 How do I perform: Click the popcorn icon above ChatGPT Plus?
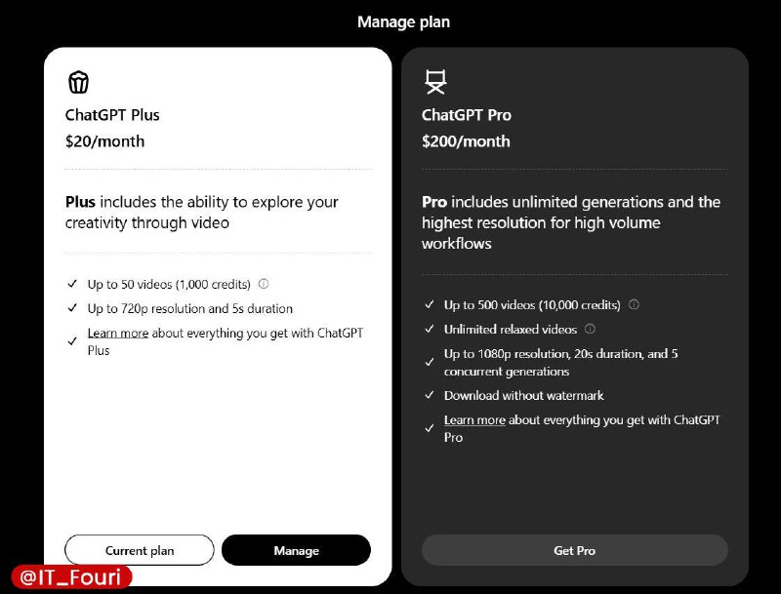tap(78, 82)
